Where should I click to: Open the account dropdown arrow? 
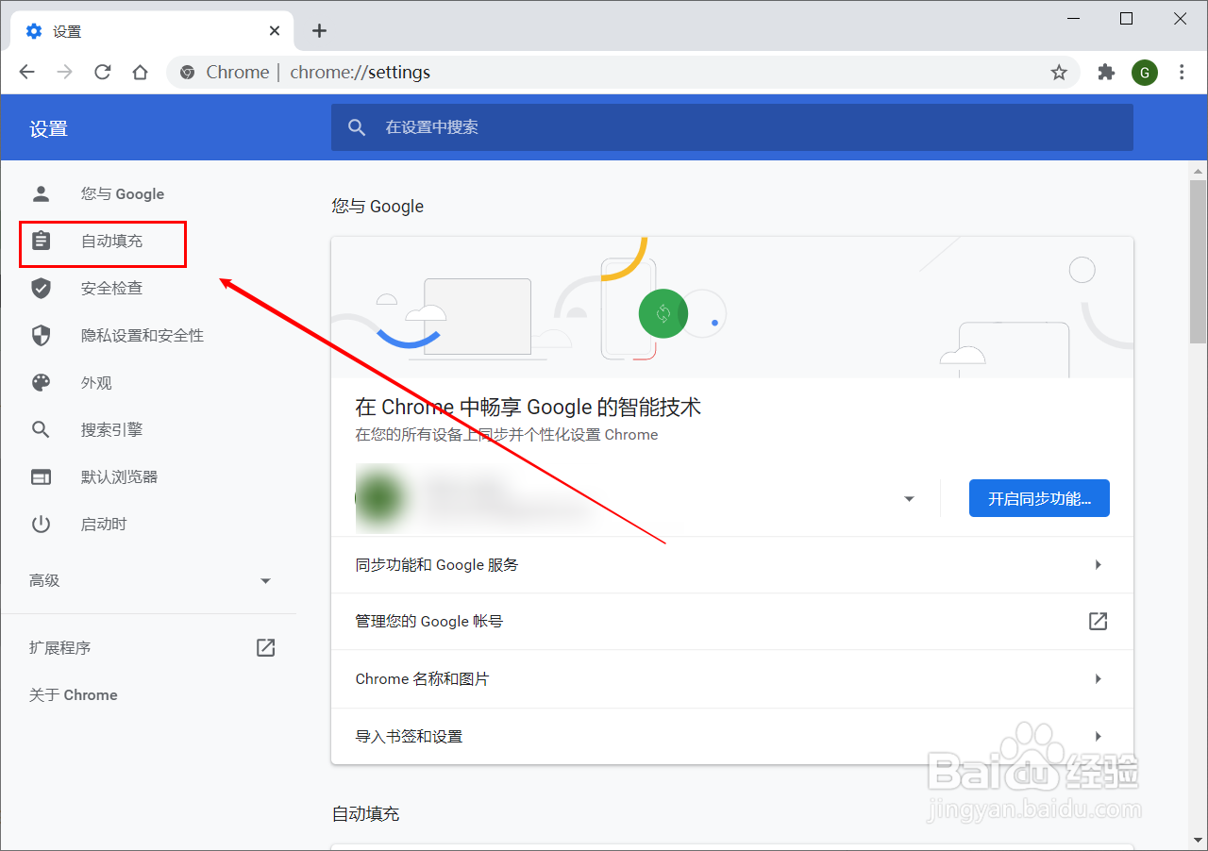(x=909, y=499)
